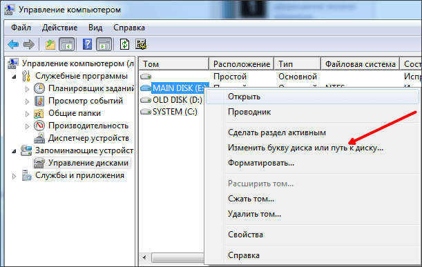The width and height of the screenshot is (422, 267).
Task: Click the Основной cell in first row
Action: click(298, 77)
